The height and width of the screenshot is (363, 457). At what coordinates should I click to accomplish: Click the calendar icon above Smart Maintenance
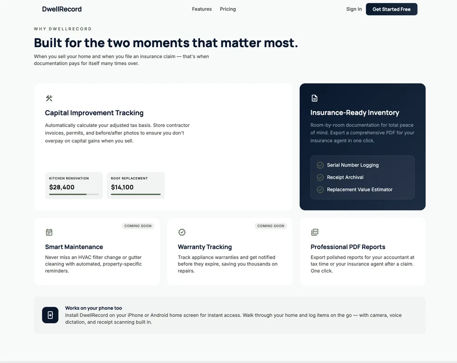coord(49,232)
